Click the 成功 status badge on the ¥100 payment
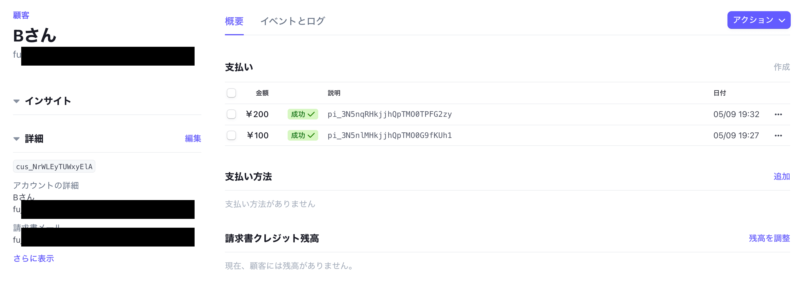The image size is (809, 283). pyautogui.click(x=302, y=136)
